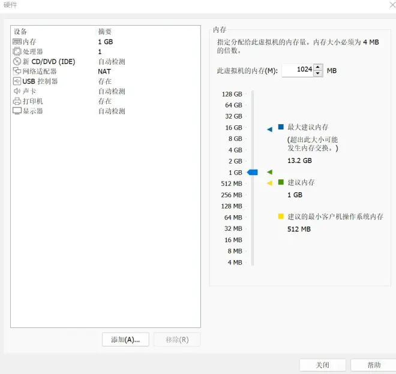The height and width of the screenshot is (374, 396).
Task: Select the USB 控制器 row label
Action: tap(40, 82)
